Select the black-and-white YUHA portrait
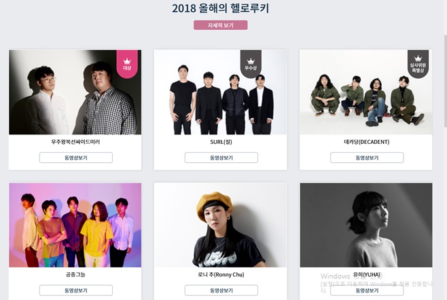 coord(366,225)
